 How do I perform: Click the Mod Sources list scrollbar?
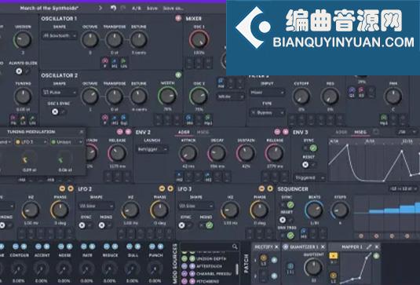coord(237,269)
